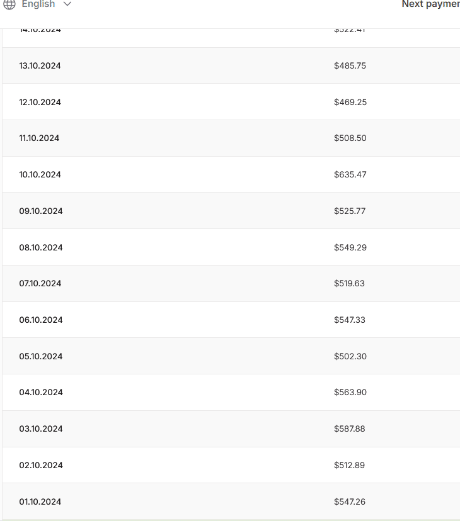Select the $587.88 amount value
The width and height of the screenshot is (460, 521).
[350, 429]
